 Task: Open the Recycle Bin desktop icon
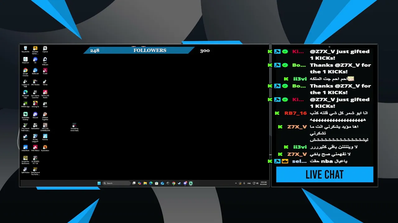[25, 50]
